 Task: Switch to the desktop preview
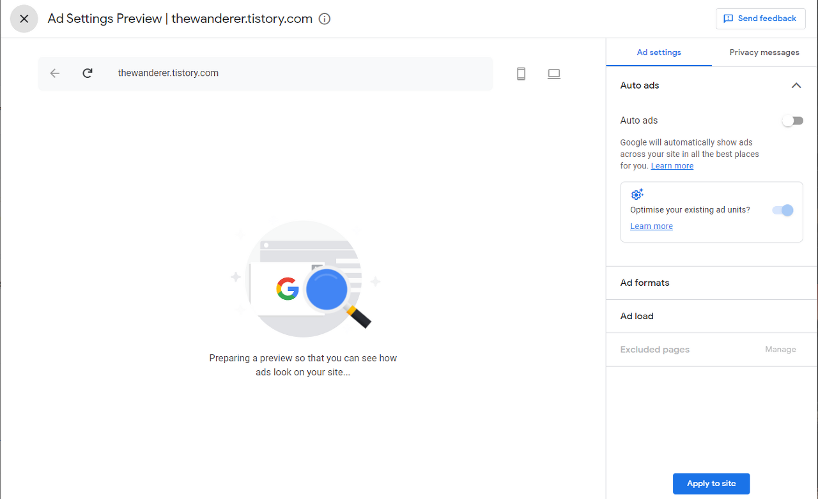[554, 74]
